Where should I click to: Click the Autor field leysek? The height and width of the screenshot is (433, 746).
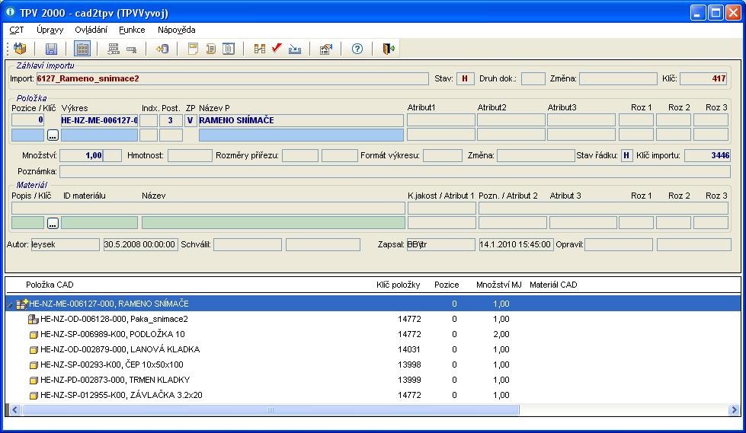click(66, 245)
